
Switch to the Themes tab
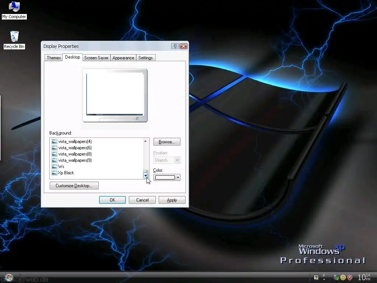coord(54,58)
